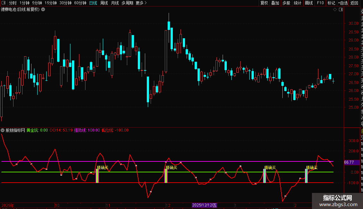The width and height of the screenshot is (363, 209).
Task: Click the 复权 button
Action: 264,3
